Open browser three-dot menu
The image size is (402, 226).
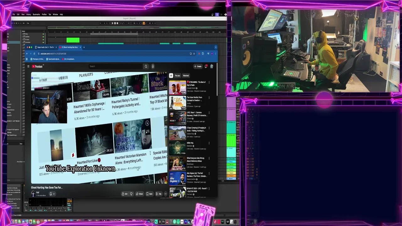point(215,54)
